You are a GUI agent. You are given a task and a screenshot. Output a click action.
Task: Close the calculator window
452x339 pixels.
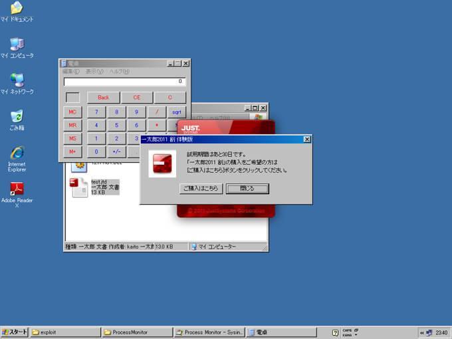pos(186,63)
